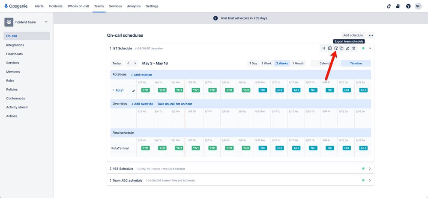The height and width of the screenshot is (198, 428).
Task: Select the 2 Weeks view range
Action: pyautogui.click(x=282, y=64)
